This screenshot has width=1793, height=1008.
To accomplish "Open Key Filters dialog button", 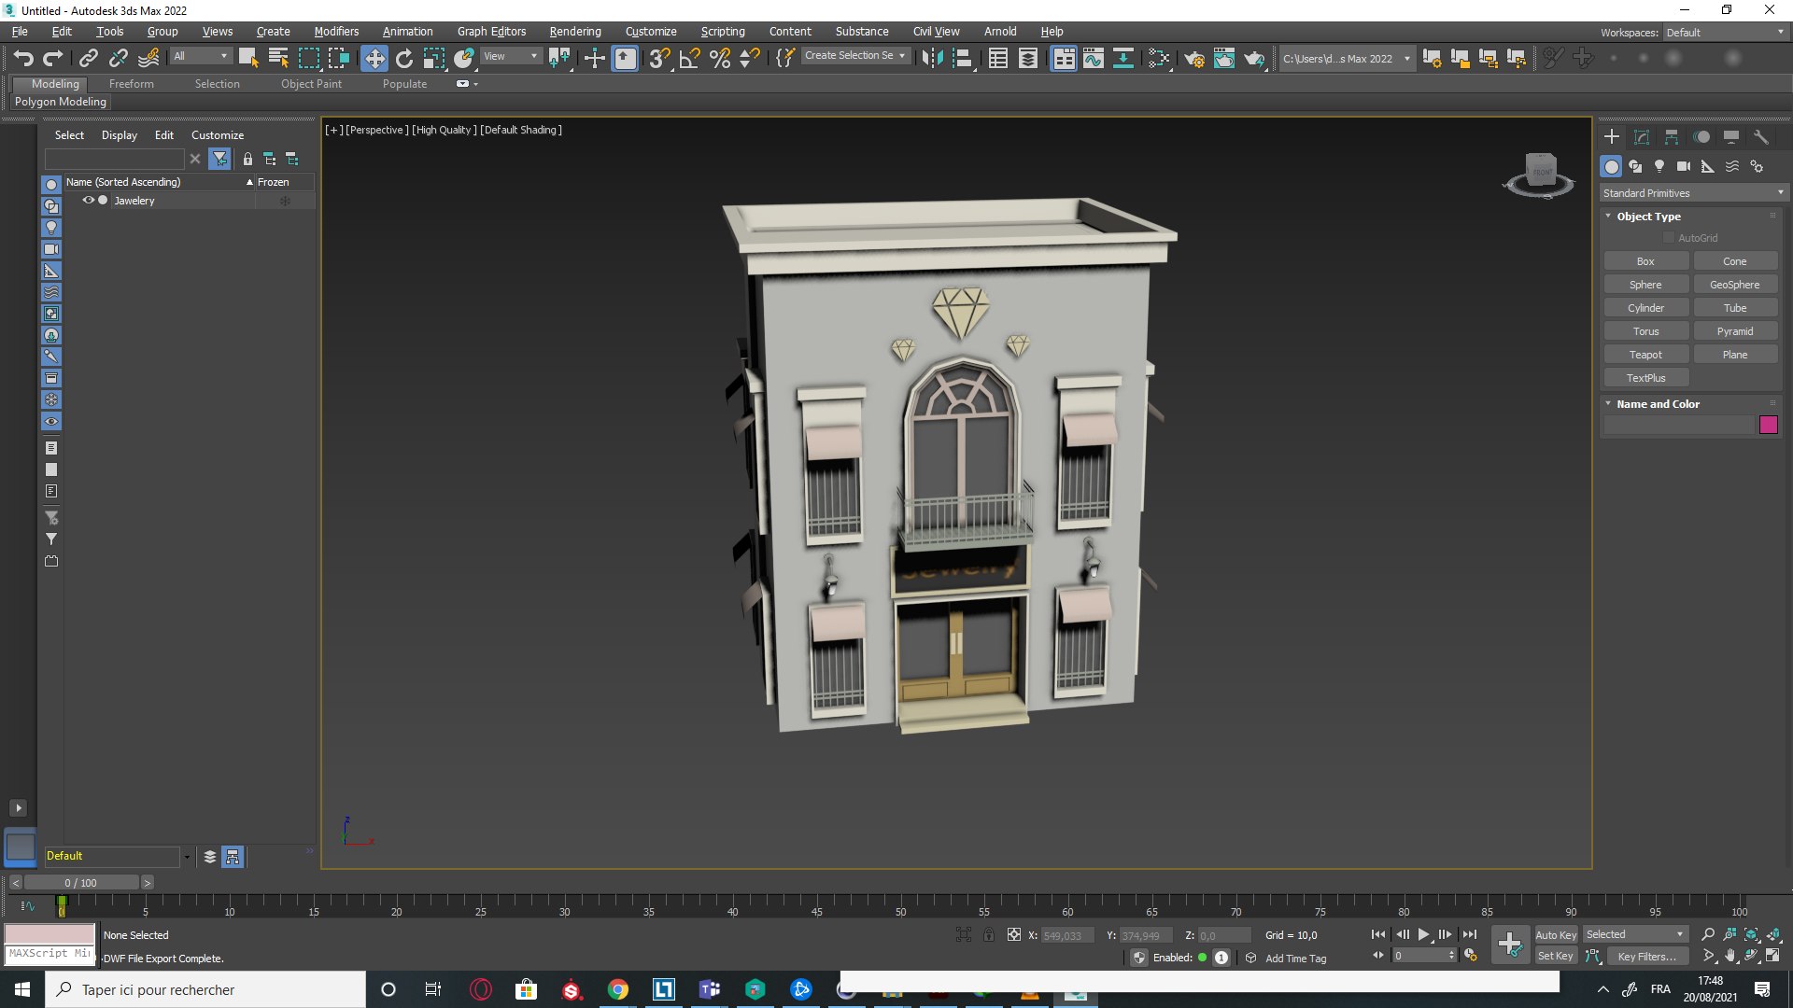I will click(x=1648, y=957).
